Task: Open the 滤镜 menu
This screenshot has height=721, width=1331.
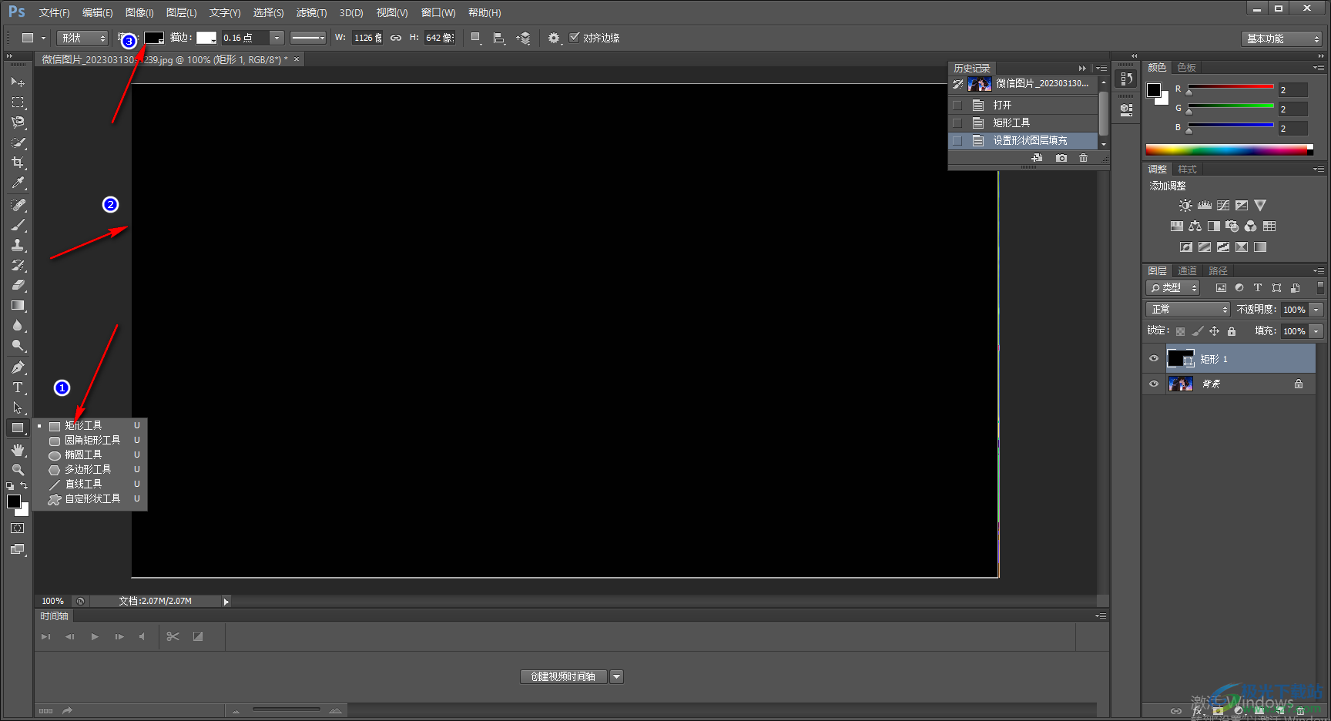Action: click(x=311, y=12)
